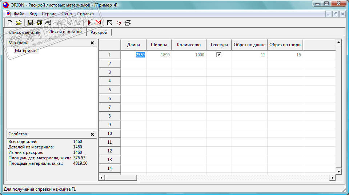Click the grid's vertical scrollbar up arrow

(338, 42)
